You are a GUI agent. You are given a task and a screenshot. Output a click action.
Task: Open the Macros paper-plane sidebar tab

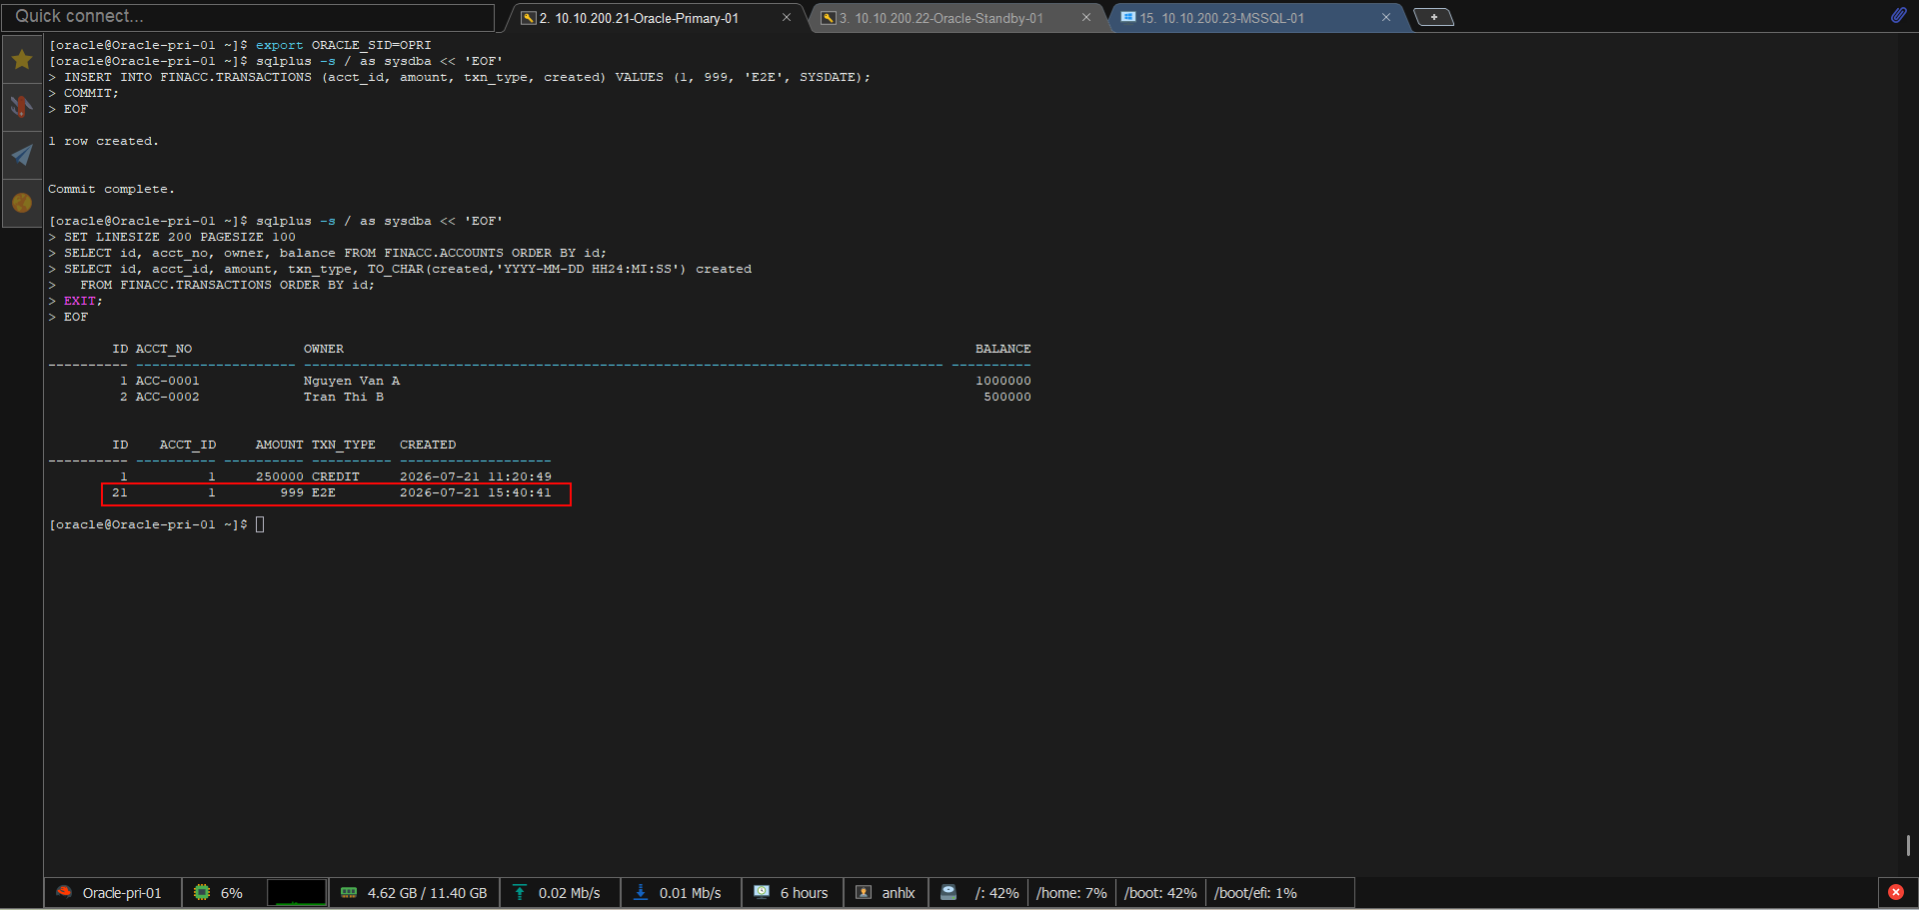(x=22, y=155)
